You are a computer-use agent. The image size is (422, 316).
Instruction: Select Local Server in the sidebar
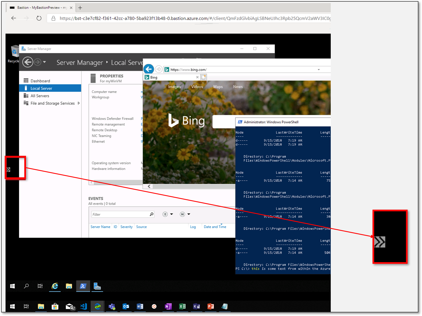click(x=50, y=88)
